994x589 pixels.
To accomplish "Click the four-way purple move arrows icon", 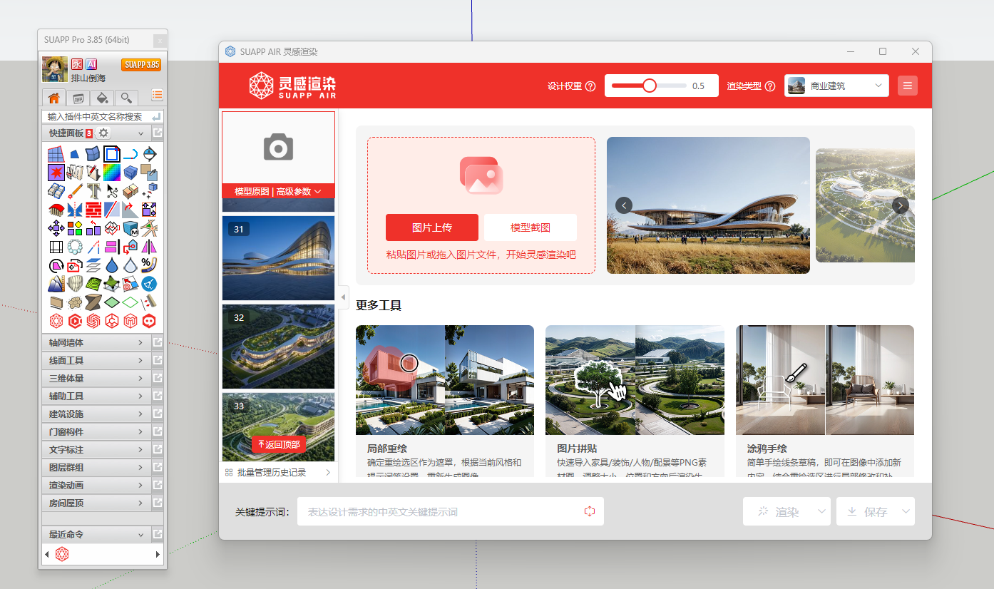I will (56, 228).
